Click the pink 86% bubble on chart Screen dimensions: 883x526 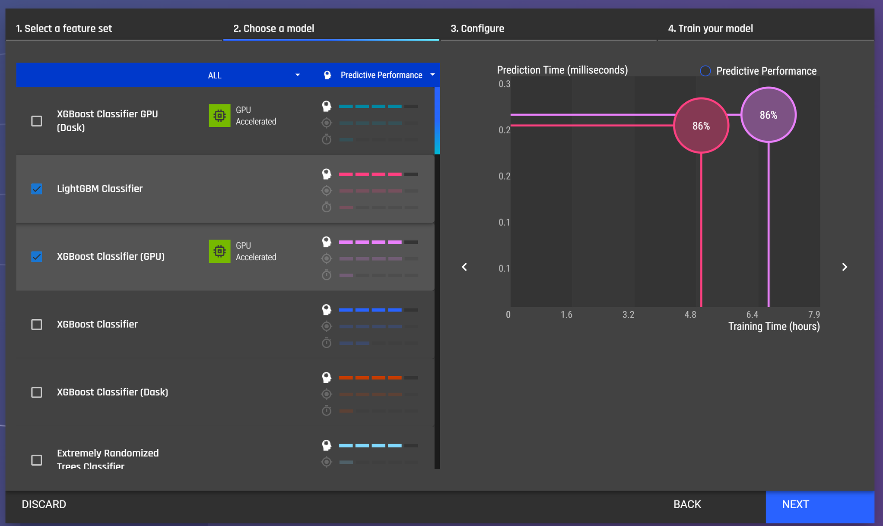701,126
